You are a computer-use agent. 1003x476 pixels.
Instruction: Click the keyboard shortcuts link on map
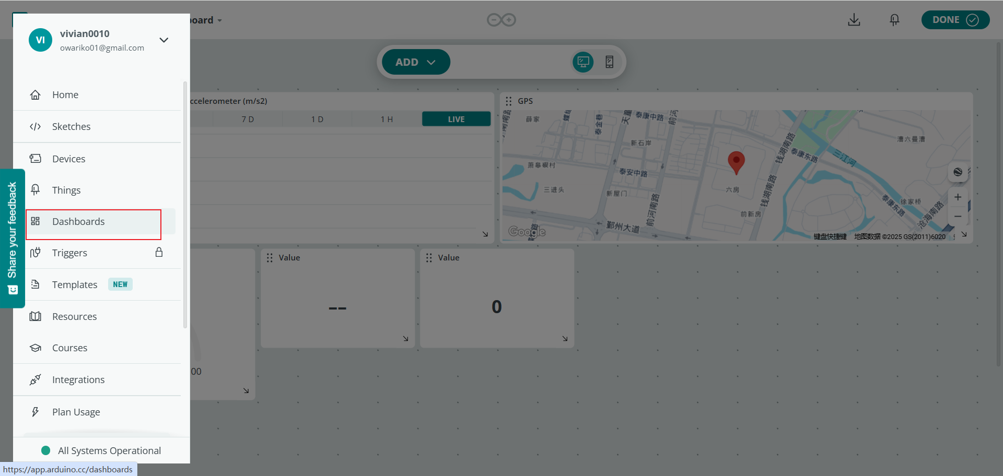[830, 236]
